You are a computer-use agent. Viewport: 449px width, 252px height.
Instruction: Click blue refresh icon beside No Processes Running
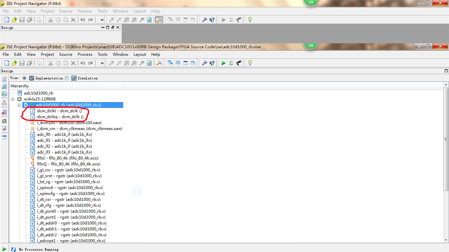[13, 249]
